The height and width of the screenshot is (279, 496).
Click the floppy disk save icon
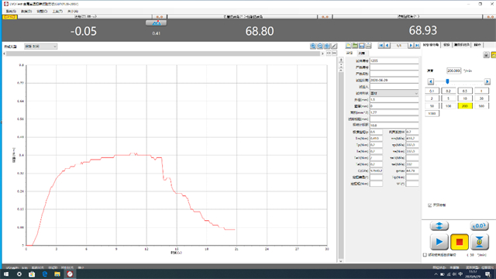[362, 46]
